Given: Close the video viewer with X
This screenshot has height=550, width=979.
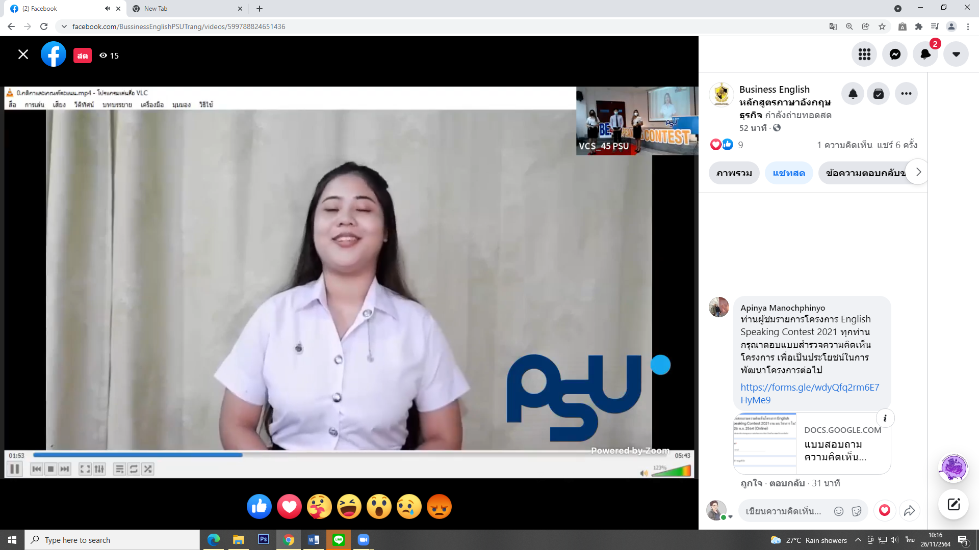Looking at the screenshot, I should (23, 54).
